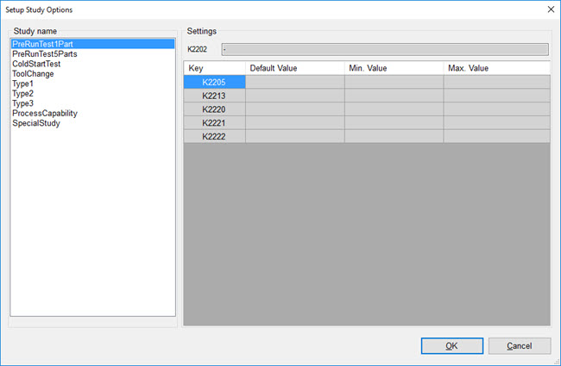Select ToolChange study name
The height and width of the screenshot is (366, 561).
[33, 74]
